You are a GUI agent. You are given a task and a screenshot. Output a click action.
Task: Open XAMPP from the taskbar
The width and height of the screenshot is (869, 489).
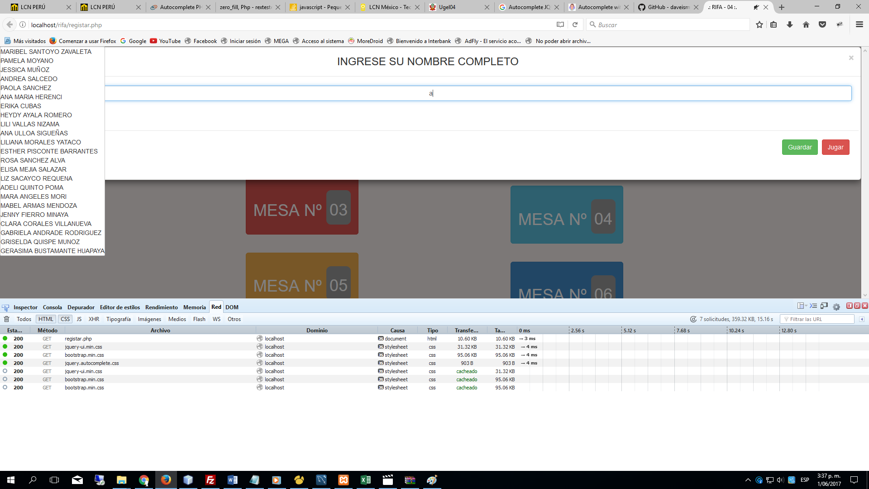pos(344,480)
